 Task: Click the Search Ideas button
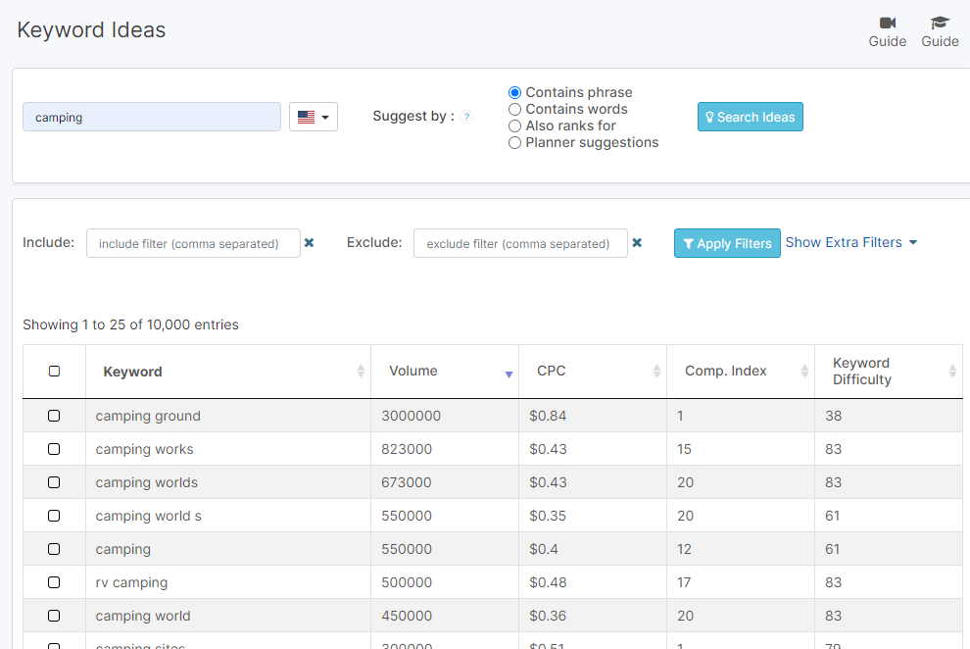coord(750,117)
